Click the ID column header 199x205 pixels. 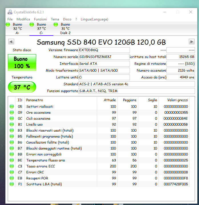point(20,100)
